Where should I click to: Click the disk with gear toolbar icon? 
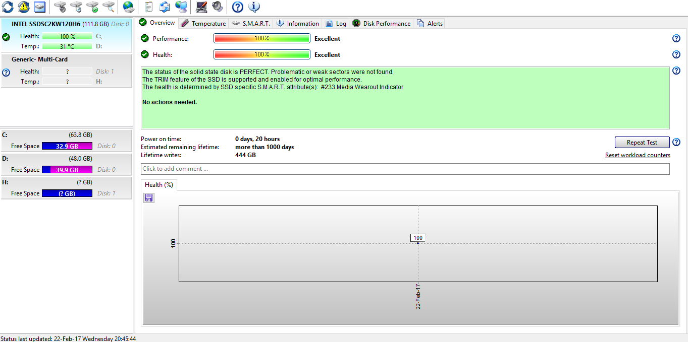pos(60,7)
